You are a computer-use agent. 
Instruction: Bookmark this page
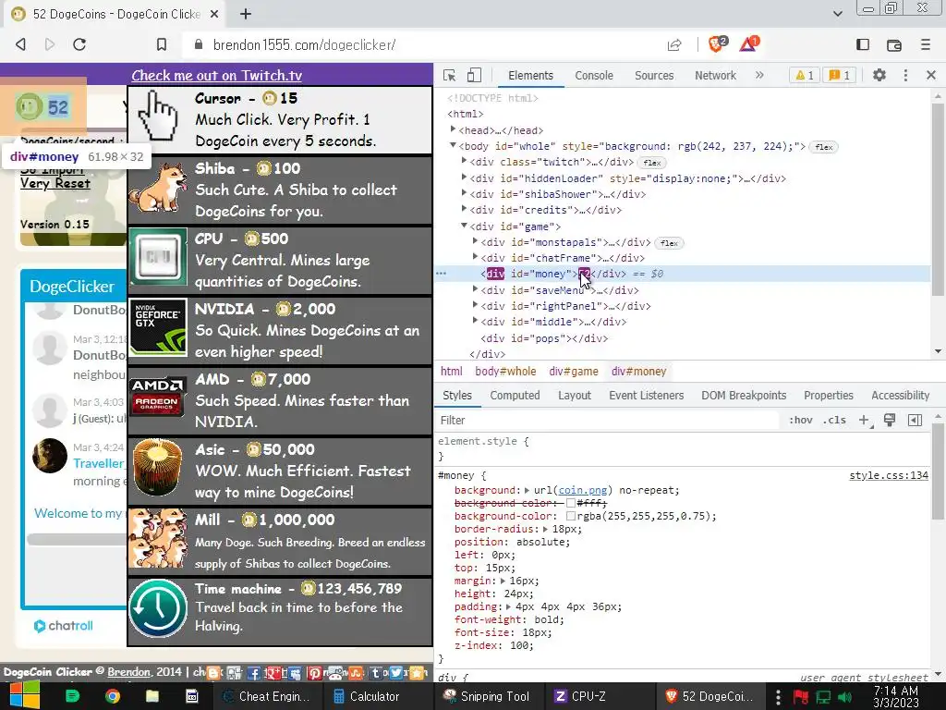(x=161, y=44)
